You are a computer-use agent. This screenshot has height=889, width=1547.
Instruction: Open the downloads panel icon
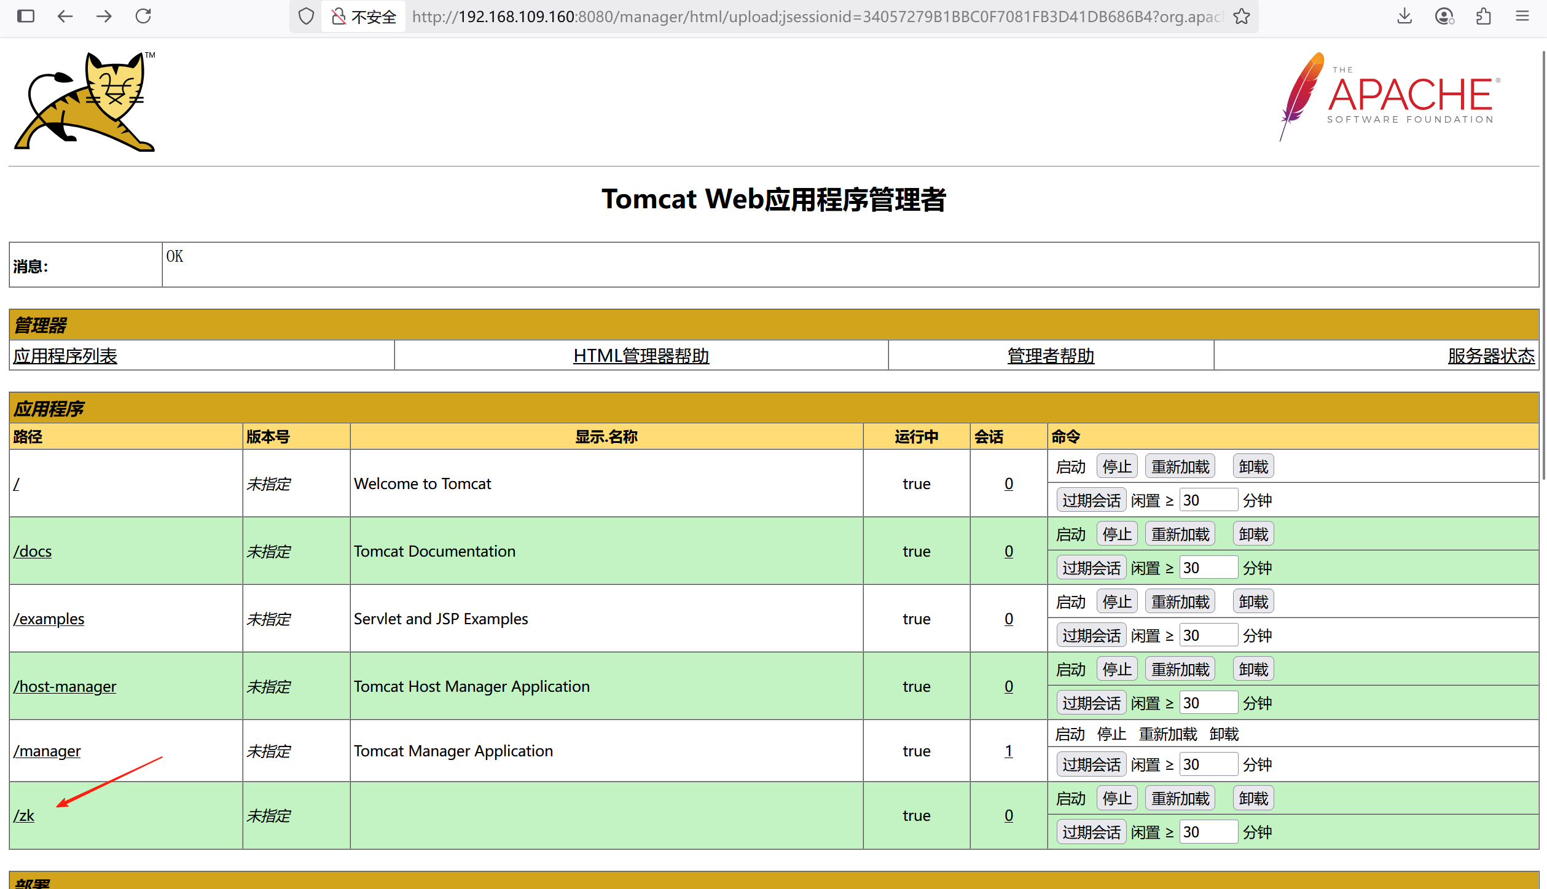[1404, 16]
